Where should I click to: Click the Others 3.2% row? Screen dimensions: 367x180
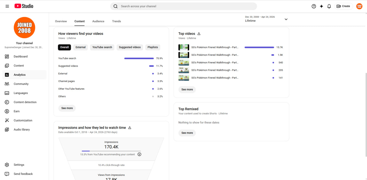111,97
